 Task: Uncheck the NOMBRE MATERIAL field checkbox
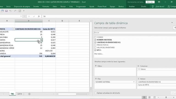tap(95, 40)
